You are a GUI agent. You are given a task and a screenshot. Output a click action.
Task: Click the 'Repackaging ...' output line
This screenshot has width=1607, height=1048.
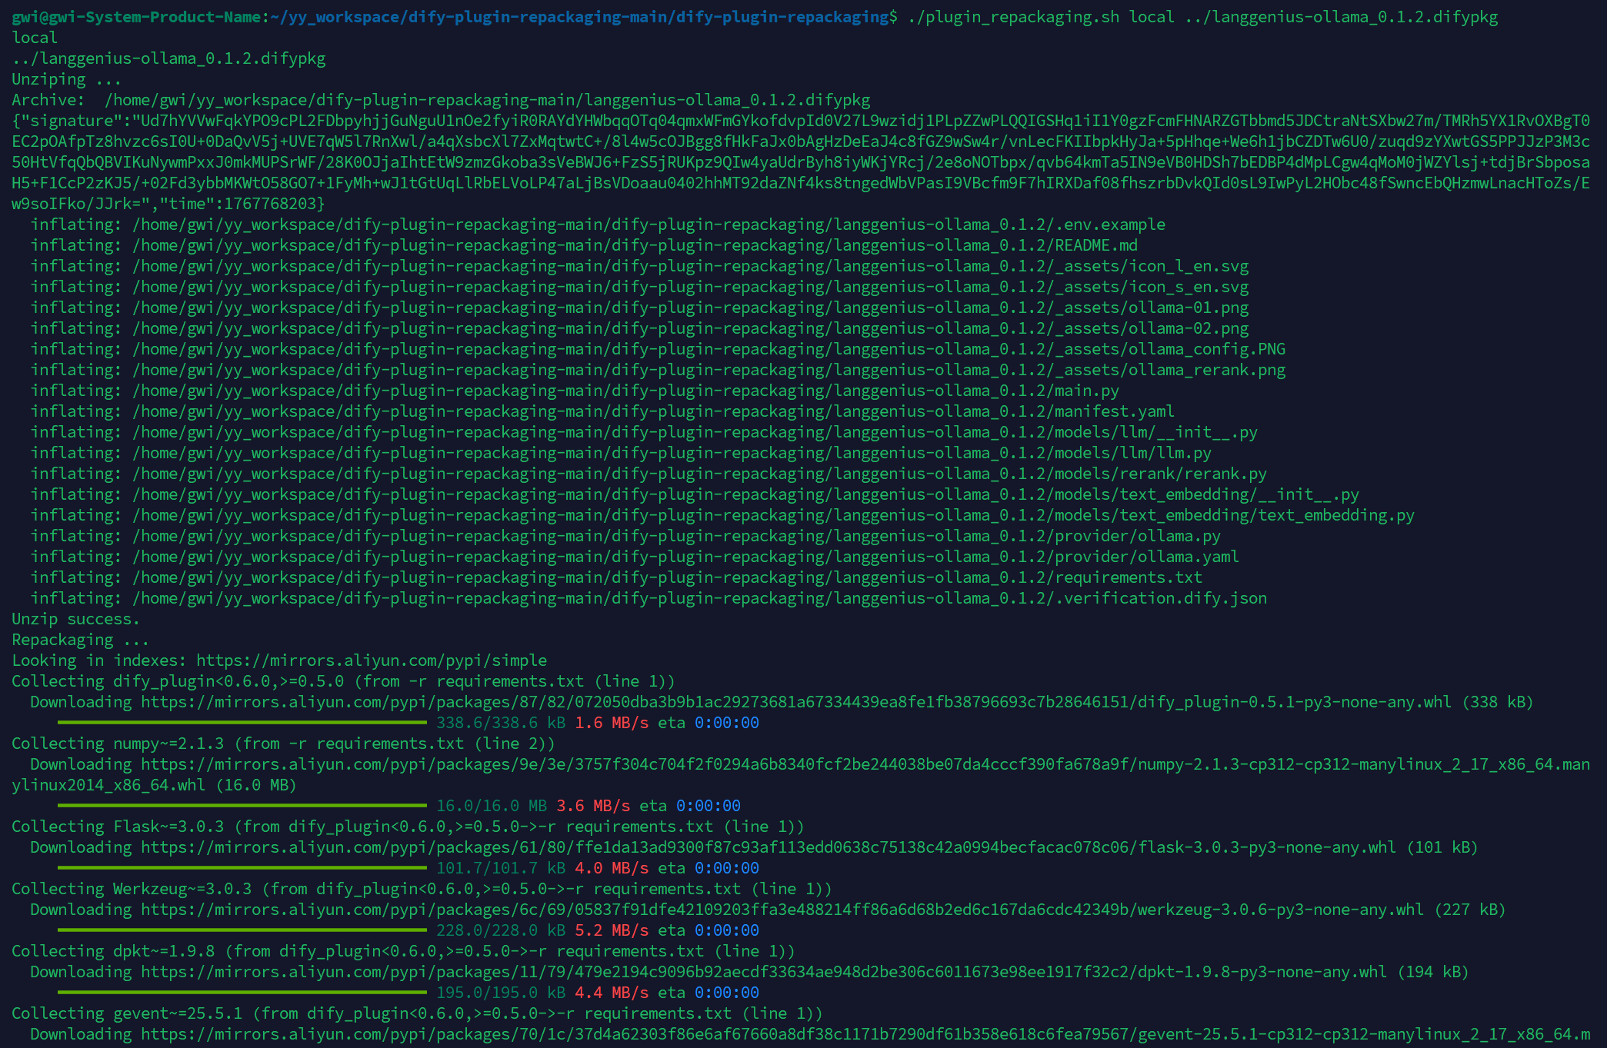(x=80, y=640)
